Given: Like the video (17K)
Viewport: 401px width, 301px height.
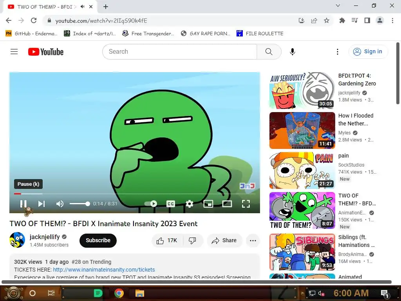Looking at the screenshot, I should pos(167,240).
